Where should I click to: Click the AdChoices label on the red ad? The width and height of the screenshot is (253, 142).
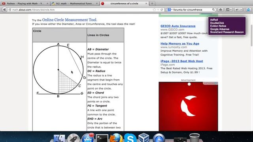[210, 83]
